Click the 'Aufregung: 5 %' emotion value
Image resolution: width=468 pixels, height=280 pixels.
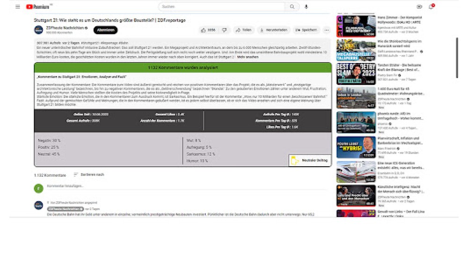click(199, 147)
